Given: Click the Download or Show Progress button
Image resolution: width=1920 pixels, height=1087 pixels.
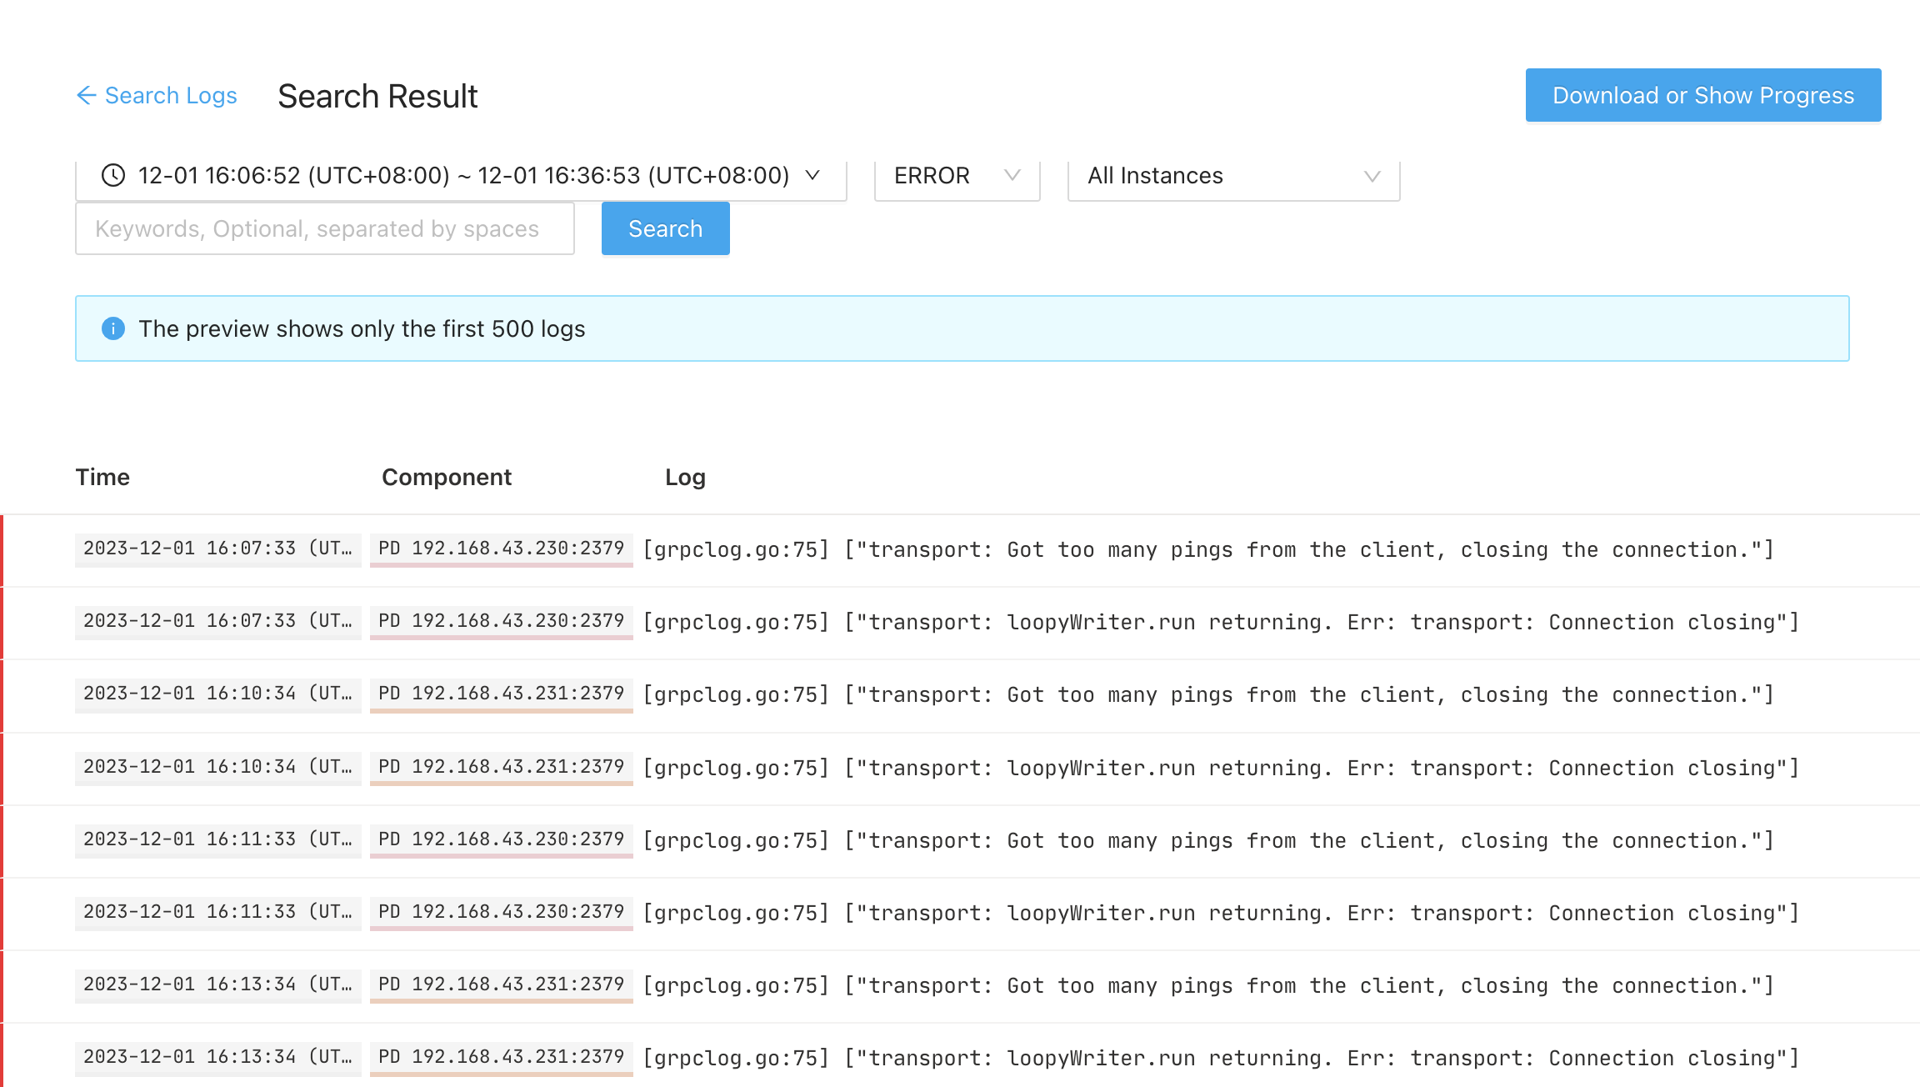Looking at the screenshot, I should [x=1702, y=95].
